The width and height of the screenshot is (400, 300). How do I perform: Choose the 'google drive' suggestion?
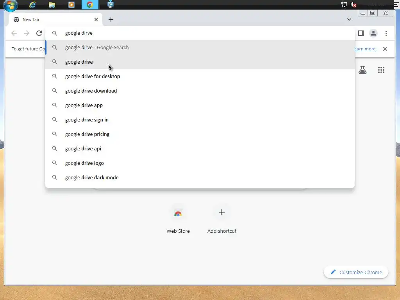pos(200,62)
